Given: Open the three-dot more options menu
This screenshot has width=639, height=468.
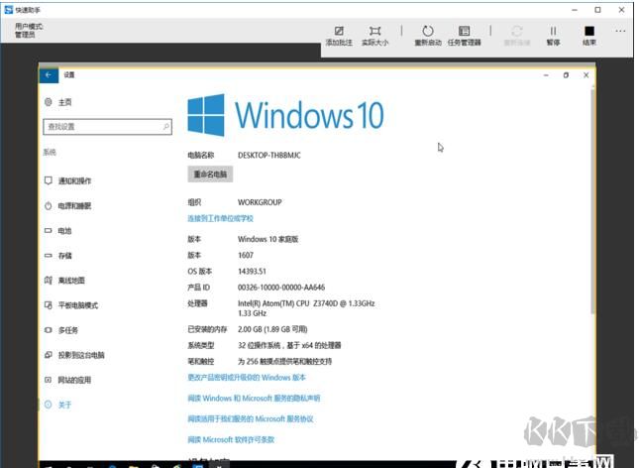Looking at the screenshot, I should click(x=620, y=31).
